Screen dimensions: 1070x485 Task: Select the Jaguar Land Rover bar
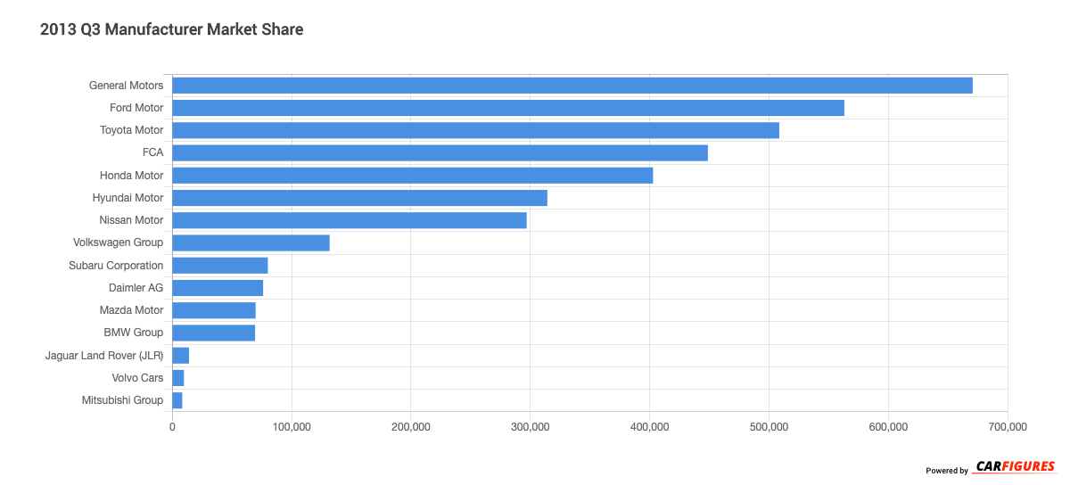tap(180, 356)
